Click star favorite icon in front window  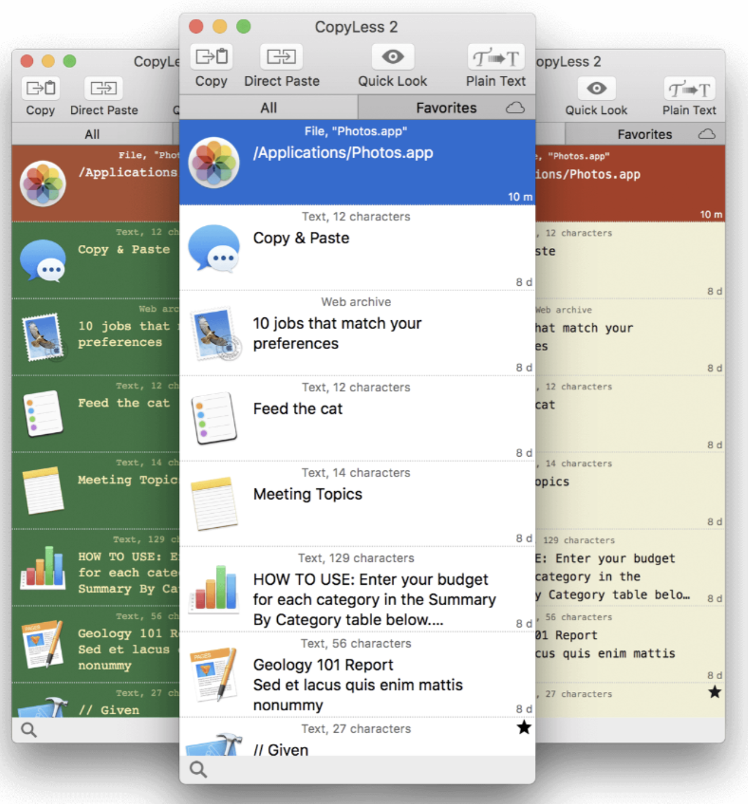(x=523, y=728)
